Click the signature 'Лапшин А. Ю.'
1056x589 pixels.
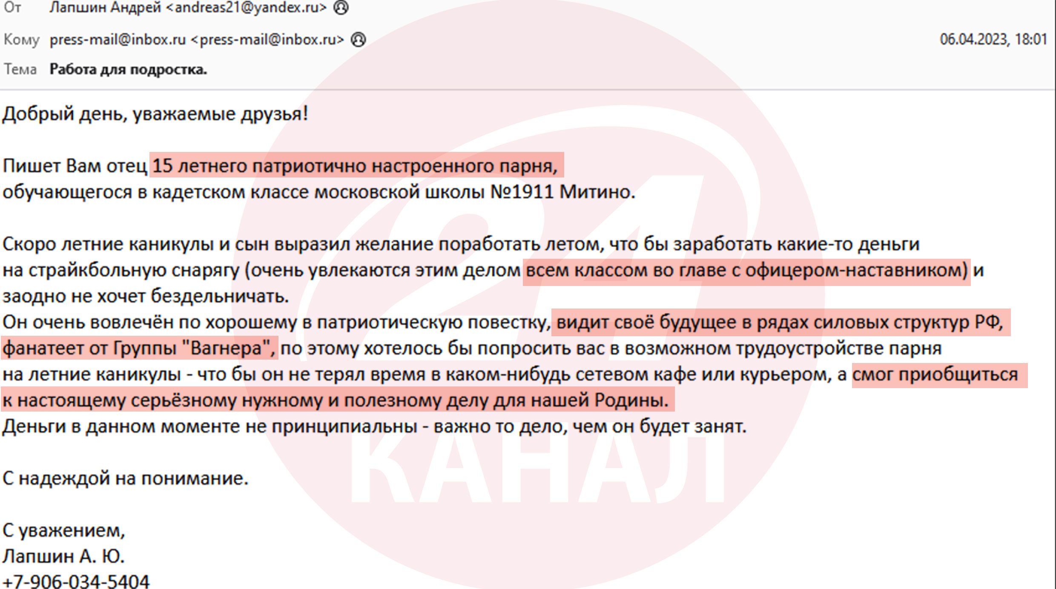coord(63,556)
